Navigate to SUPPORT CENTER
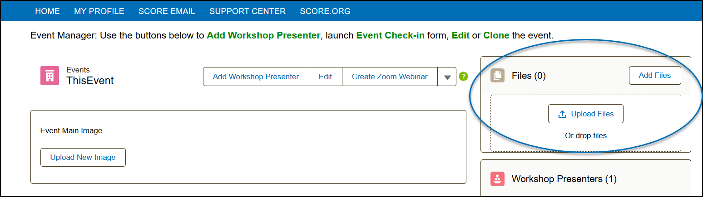The image size is (703, 197). [248, 11]
